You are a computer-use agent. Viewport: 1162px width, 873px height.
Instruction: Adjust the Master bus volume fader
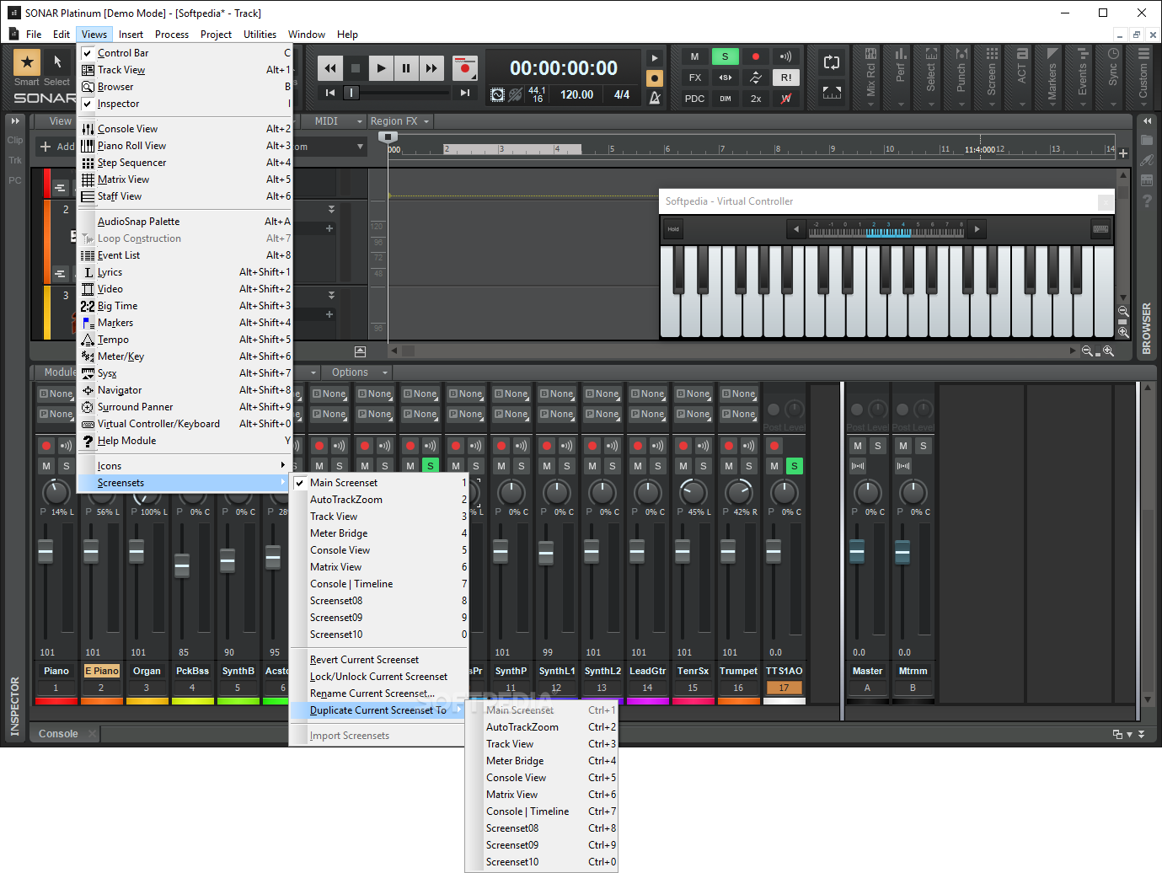point(857,553)
